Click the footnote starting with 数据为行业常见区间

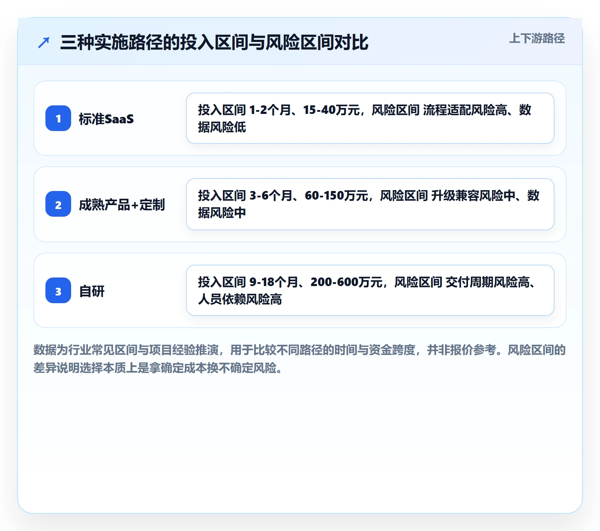300,359
